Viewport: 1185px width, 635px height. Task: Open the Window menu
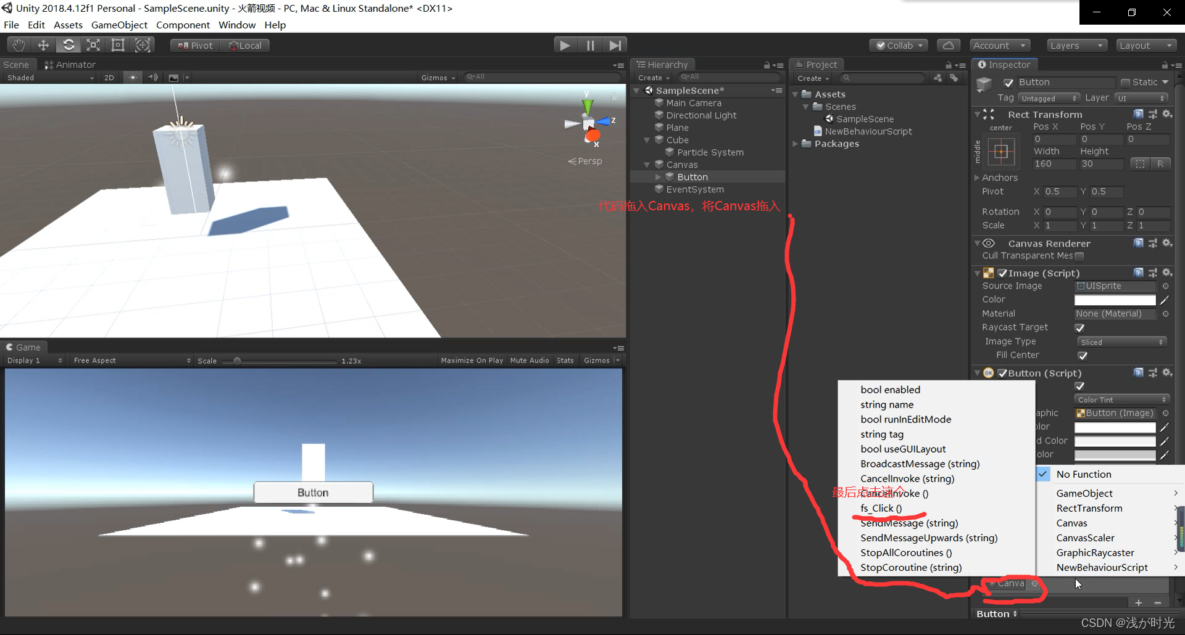237,25
